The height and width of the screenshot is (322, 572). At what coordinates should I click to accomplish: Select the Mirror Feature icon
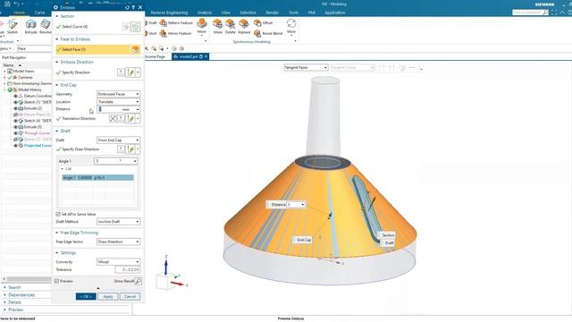[164, 33]
